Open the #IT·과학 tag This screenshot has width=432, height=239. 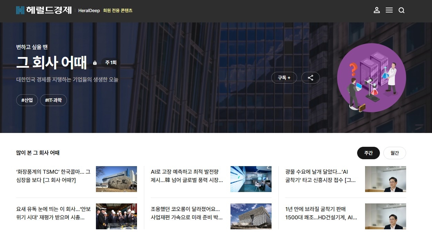(x=53, y=100)
